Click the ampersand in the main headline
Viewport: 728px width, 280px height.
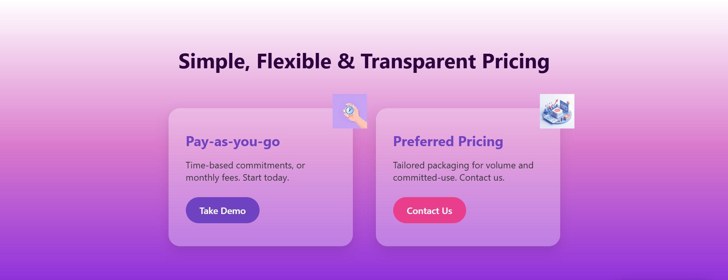(346, 61)
